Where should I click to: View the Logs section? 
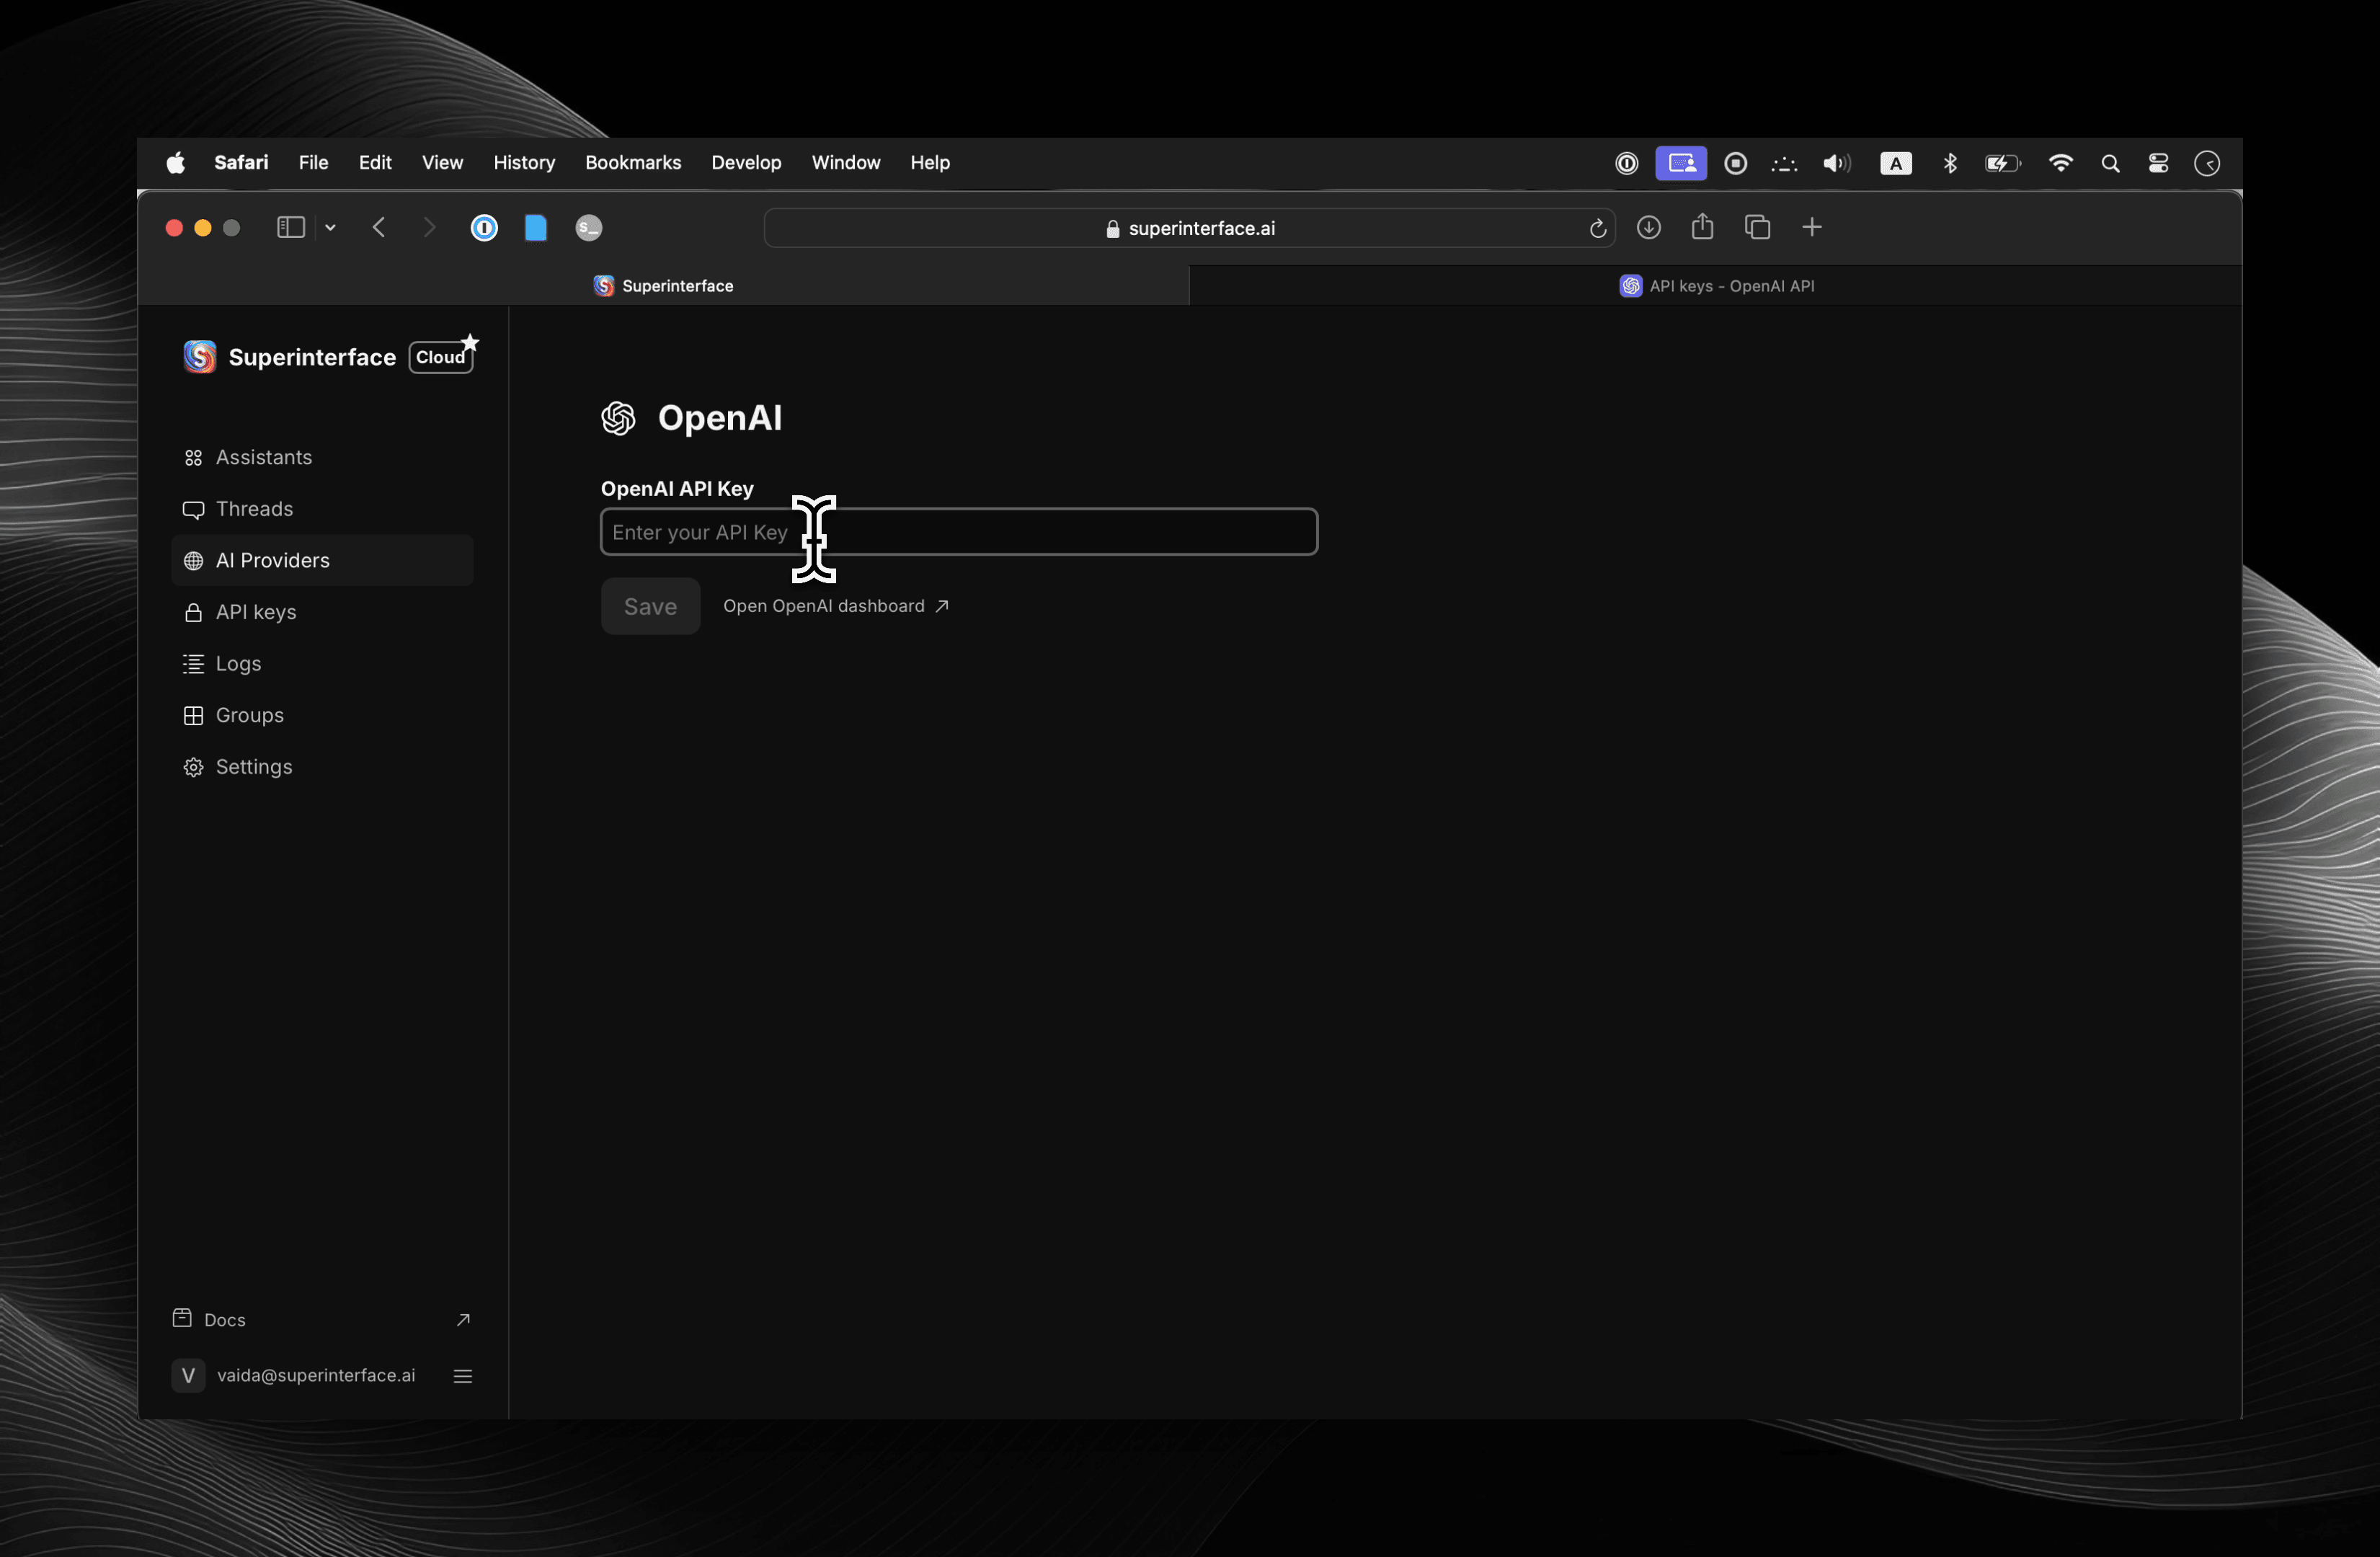238,663
